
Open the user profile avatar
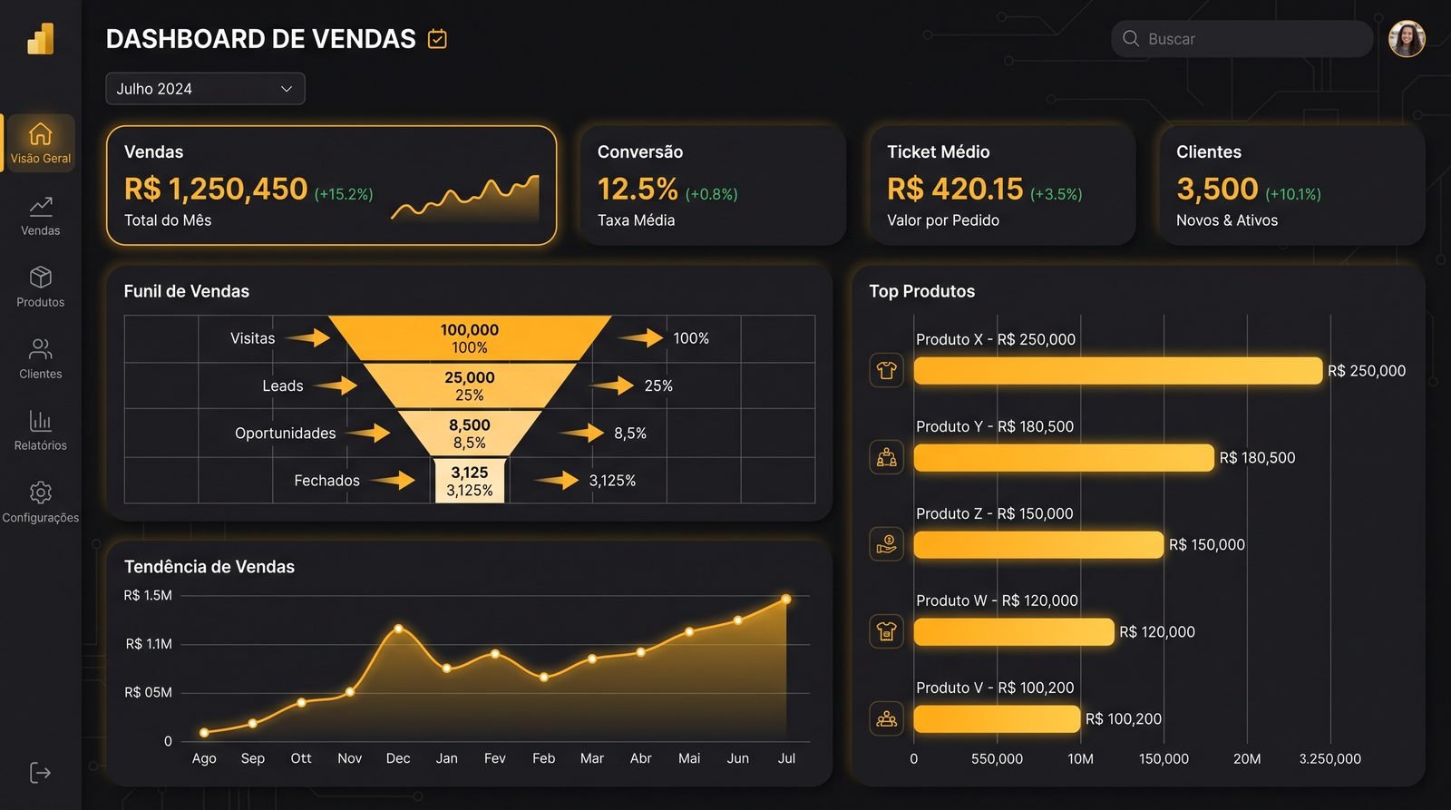(1407, 39)
